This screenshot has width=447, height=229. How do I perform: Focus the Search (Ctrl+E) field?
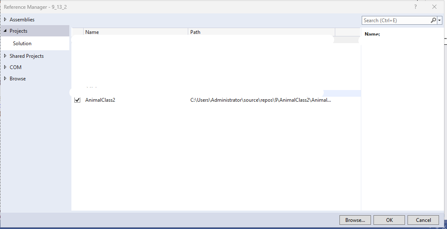point(396,21)
